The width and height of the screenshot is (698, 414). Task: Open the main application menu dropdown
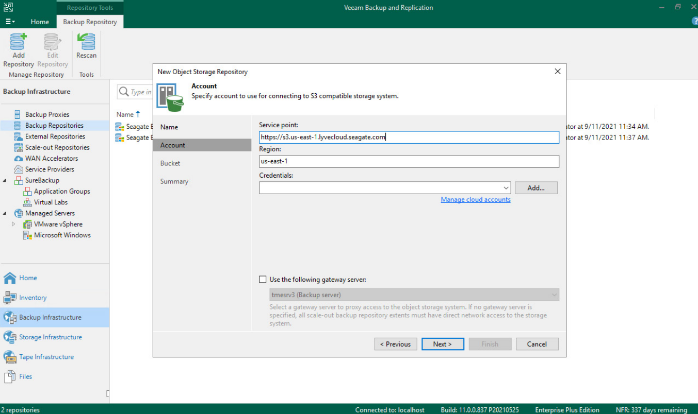click(x=10, y=22)
